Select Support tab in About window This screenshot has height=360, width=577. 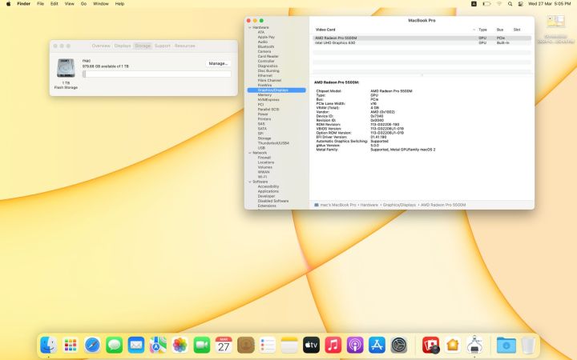(162, 46)
